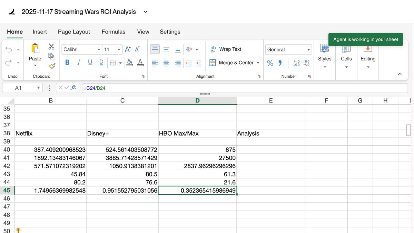Image resolution: width=414 pixels, height=233 pixels.
Task: Align text right
Action: [177, 63]
